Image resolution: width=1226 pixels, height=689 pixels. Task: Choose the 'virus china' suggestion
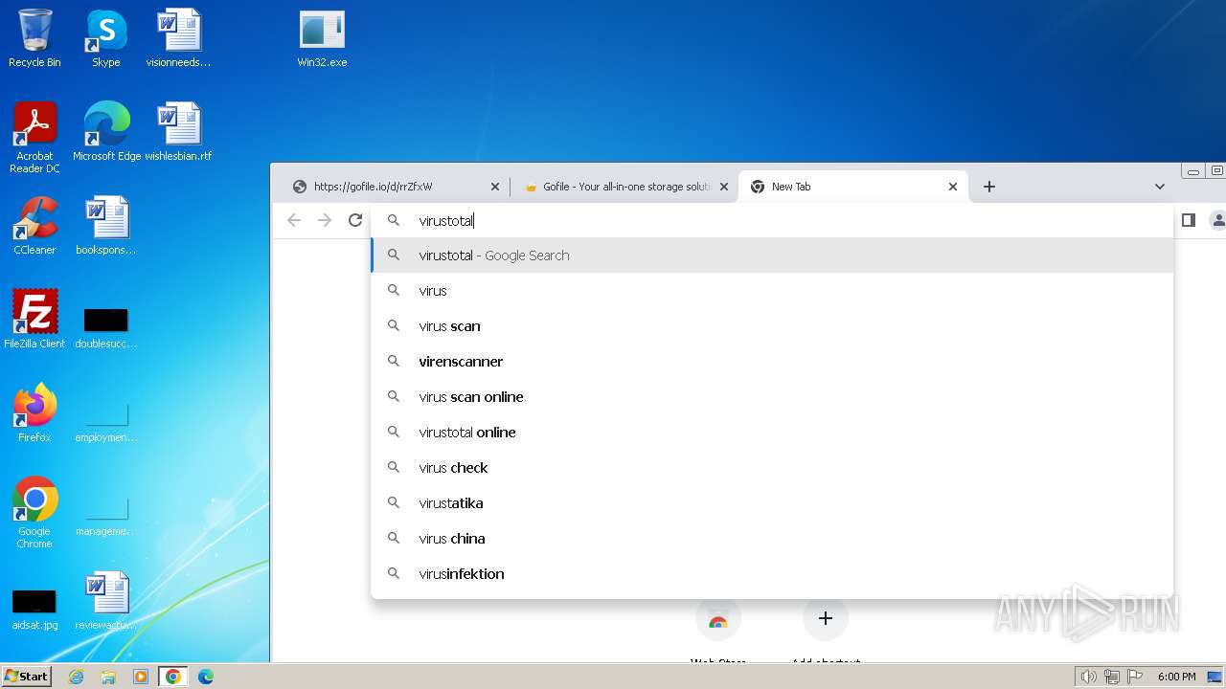coord(772,539)
